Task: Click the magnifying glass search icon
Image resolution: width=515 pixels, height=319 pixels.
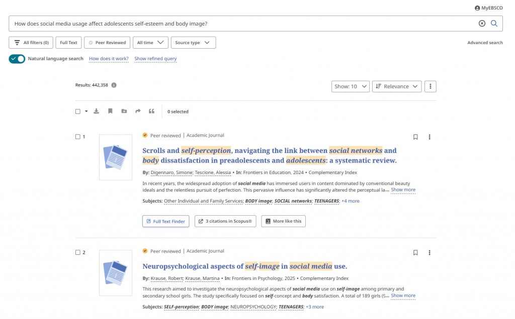Action: [494, 24]
